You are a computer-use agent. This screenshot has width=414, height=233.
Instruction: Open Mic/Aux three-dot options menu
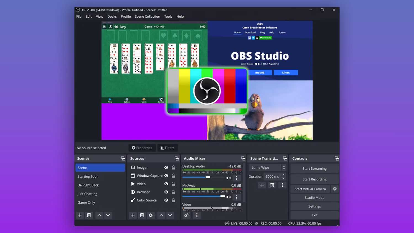[x=237, y=197]
